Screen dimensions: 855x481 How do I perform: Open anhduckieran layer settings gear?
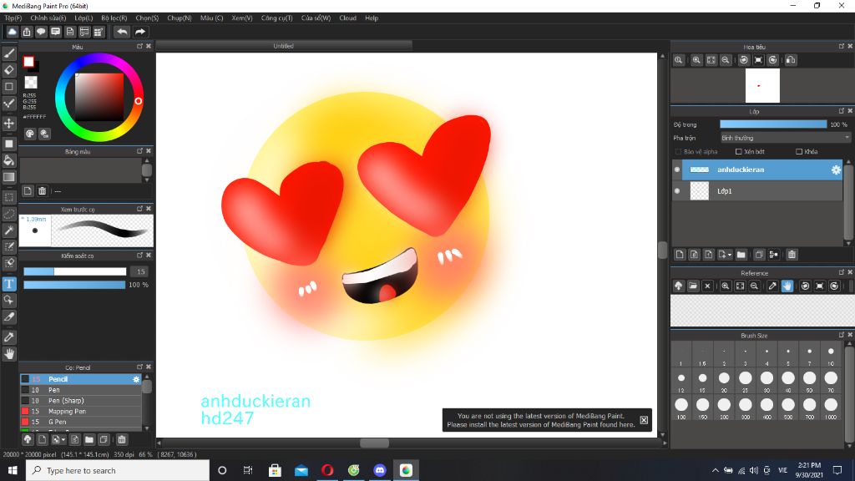[836, 170]
